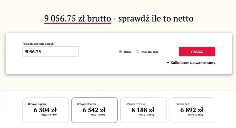236x128 pixels.
Task: Click the Podaj miesięczne zarobki label
Action: click(x=38, y=44)
